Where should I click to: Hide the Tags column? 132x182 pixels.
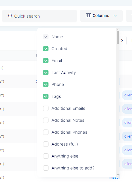tap(46, 96)
